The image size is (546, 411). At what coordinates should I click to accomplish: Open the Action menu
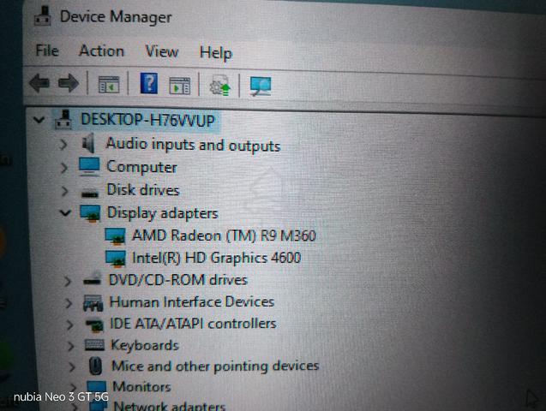(101, 51)
